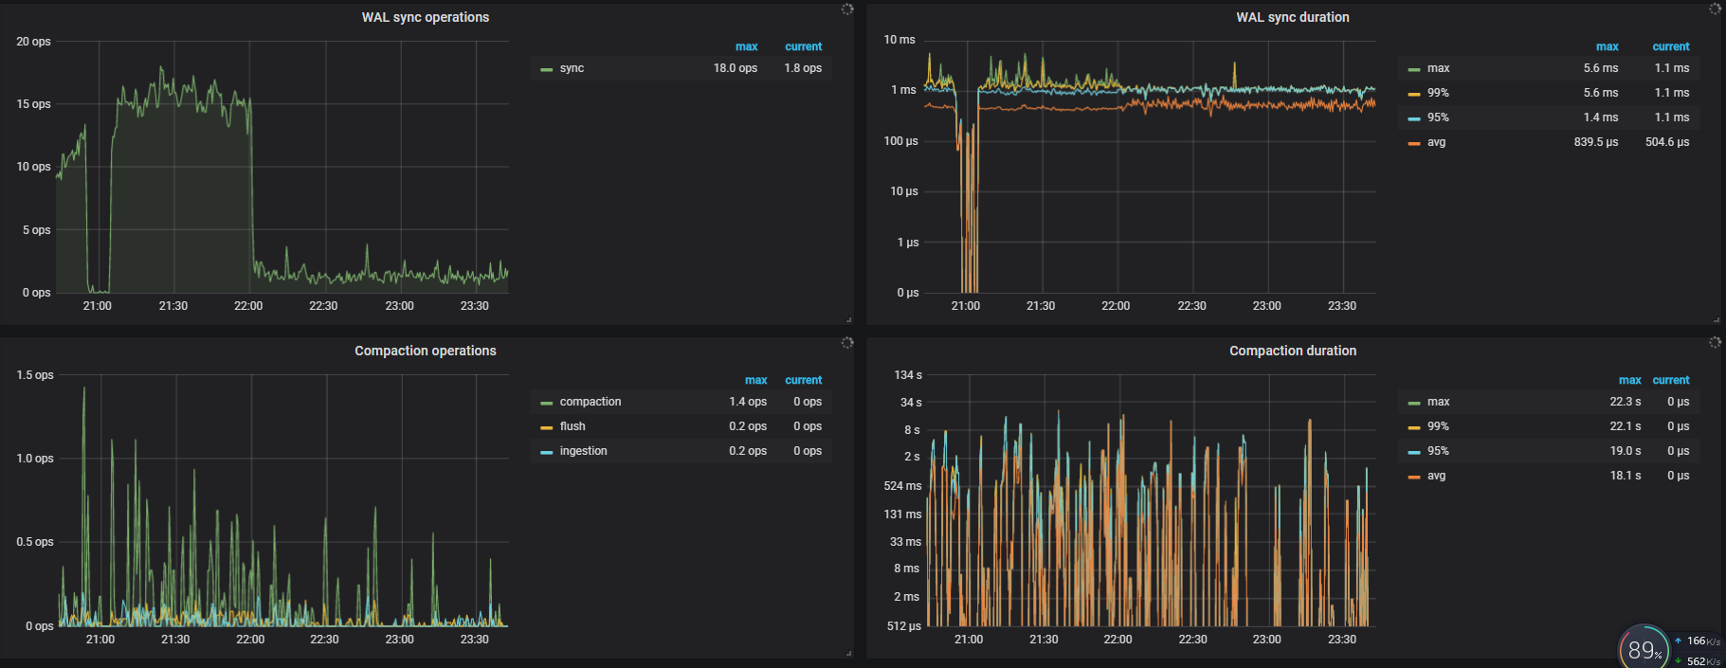The height and width of the screenshot is (668, 1726).
Task: Click the loading spinner on WAL sync operations panel
Action: [847, 9]
